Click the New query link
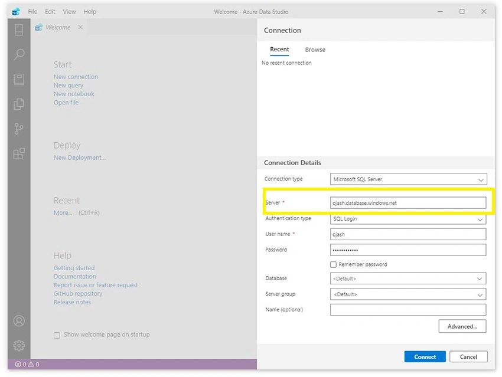502x377 pixels. [x=69, y=86]
